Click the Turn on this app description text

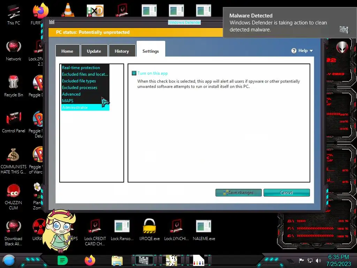[x=218, y=84]
